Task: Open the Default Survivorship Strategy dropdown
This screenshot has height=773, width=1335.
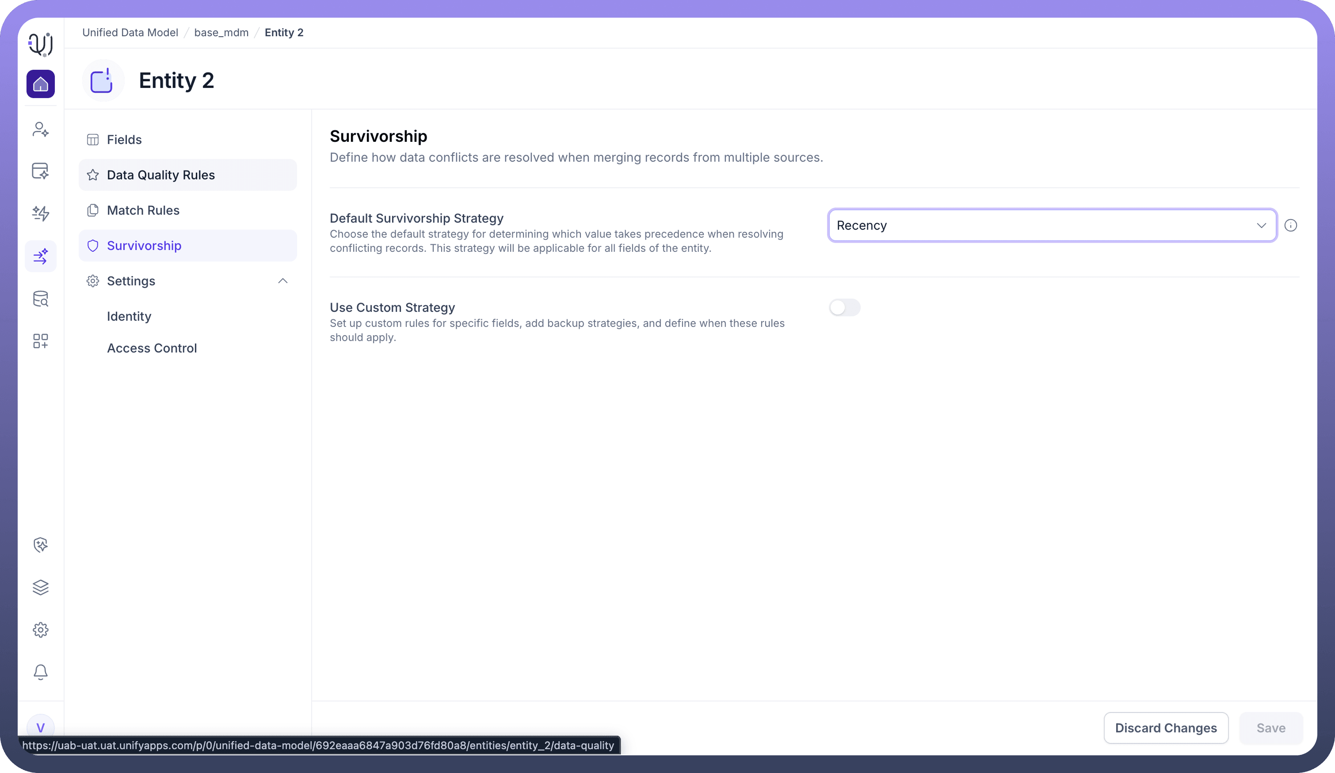Action: coord(1052,226)
